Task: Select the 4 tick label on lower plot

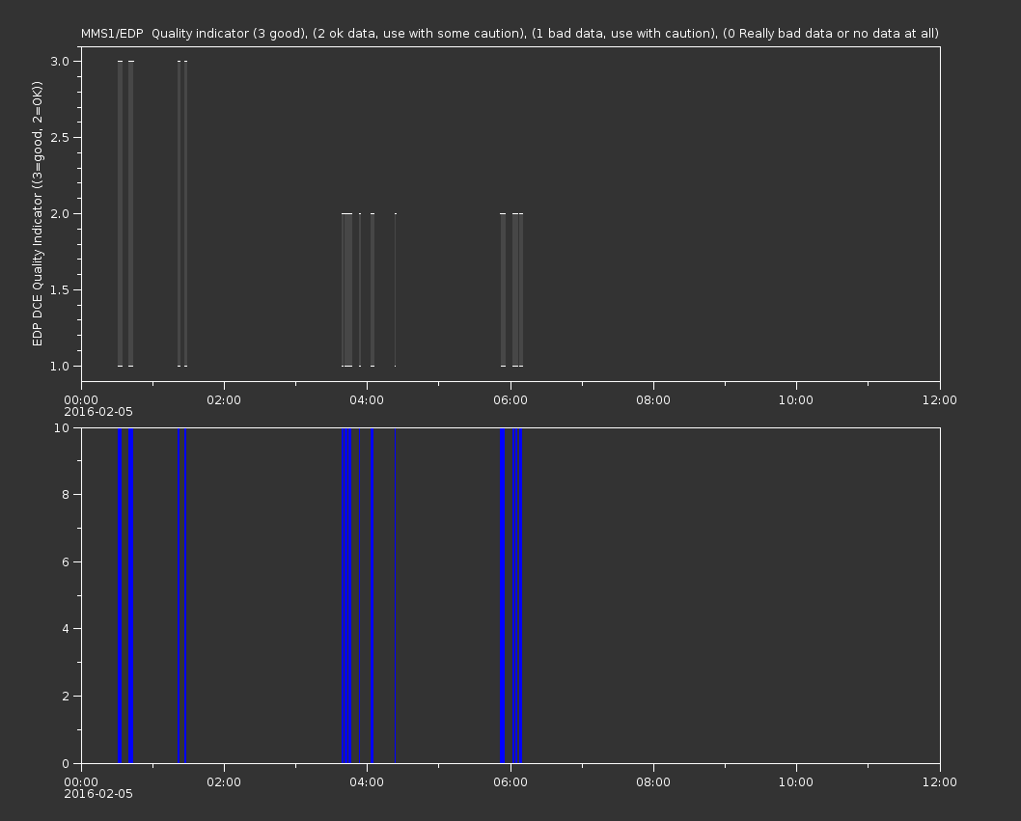Action: [66, 629]
